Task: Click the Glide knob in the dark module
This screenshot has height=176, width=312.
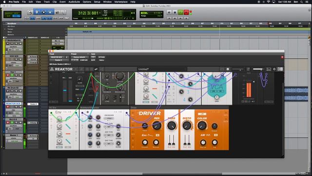Action: (x=79, y=79)
